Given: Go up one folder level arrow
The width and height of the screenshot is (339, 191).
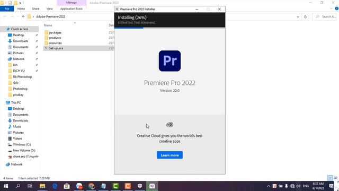Looking at the screenshot, I should tap(23, 16).
